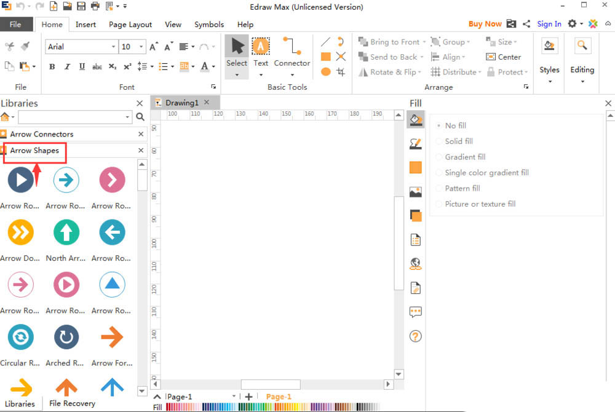The height and width of the screenshot is (412, 615).
Task: Choose the Gradient fill radio option
Action: 438,157
